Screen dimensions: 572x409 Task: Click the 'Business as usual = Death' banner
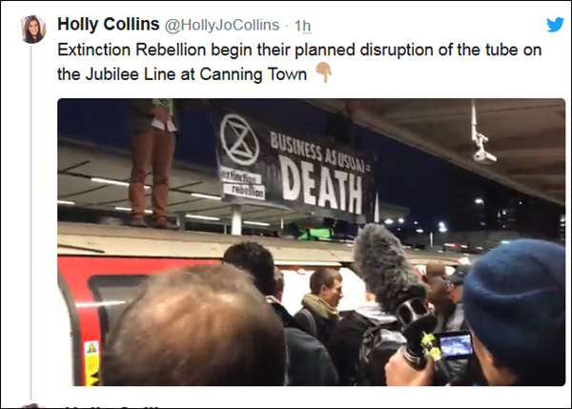click(x=294, y=165)
